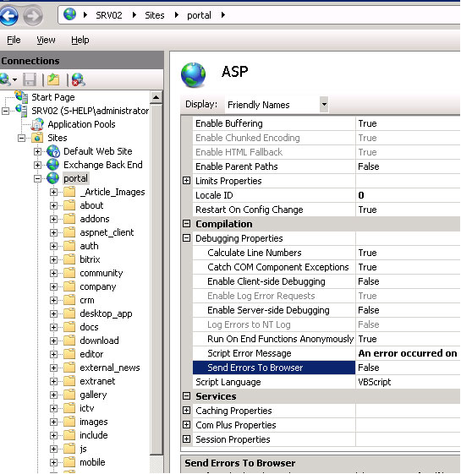Click the Enable Server-side Debugging False value

(368, 310)
